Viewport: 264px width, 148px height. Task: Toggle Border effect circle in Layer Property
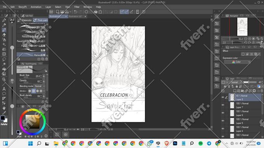243,54
